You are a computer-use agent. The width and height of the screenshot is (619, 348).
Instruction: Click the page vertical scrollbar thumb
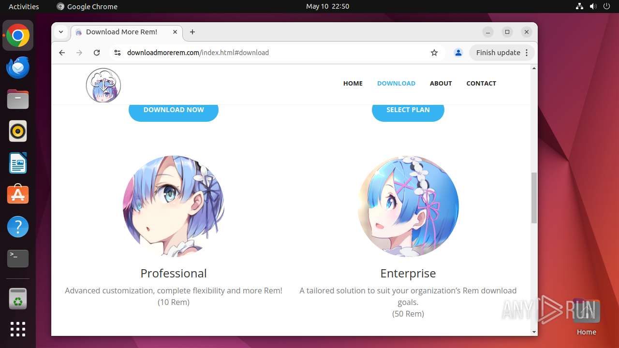[534, 198]
